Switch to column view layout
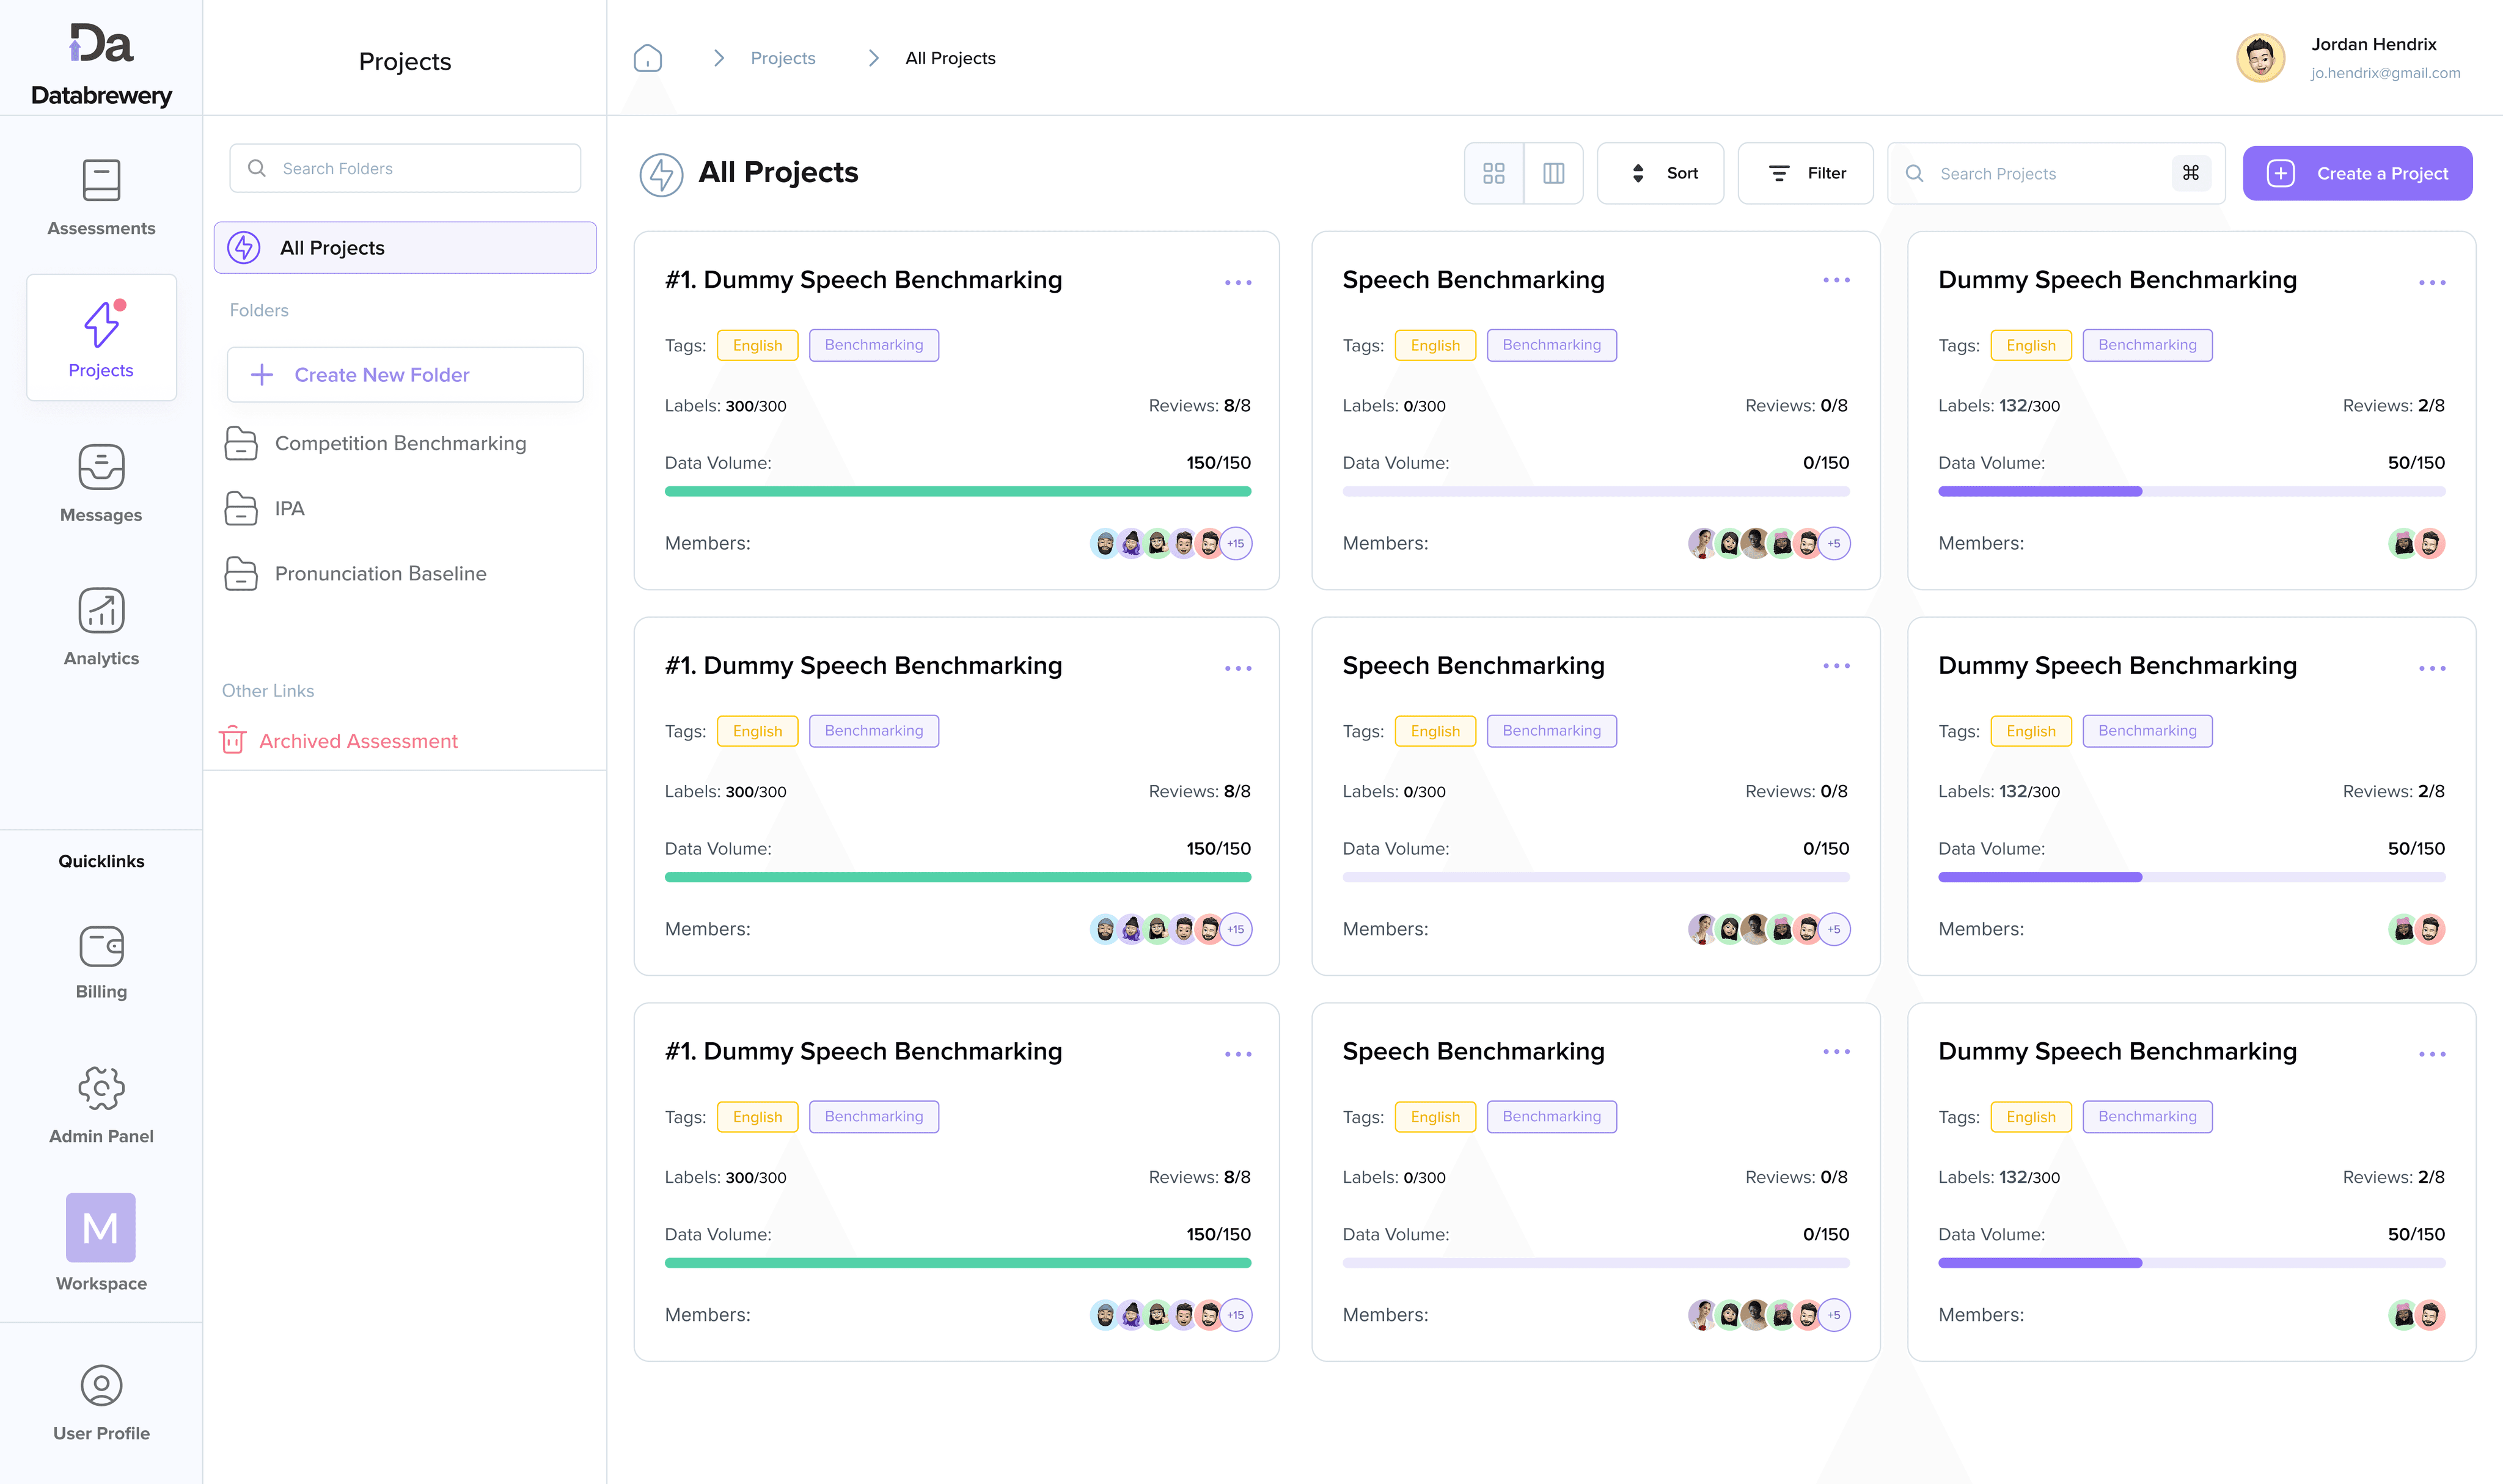The image size is (2503, 1484). (1553, 173)
